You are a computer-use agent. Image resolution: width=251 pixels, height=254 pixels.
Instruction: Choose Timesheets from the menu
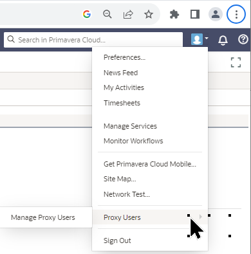pos(122,103)
